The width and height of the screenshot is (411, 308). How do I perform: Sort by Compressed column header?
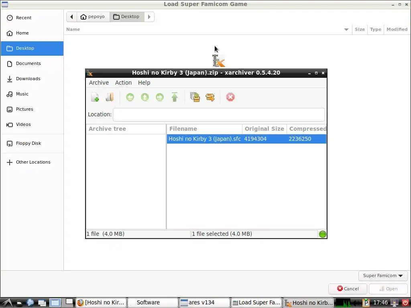coord(307,129)
